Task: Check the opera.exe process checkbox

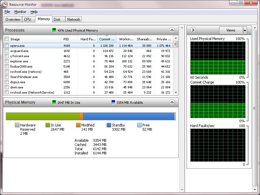Action: (6, 45)
